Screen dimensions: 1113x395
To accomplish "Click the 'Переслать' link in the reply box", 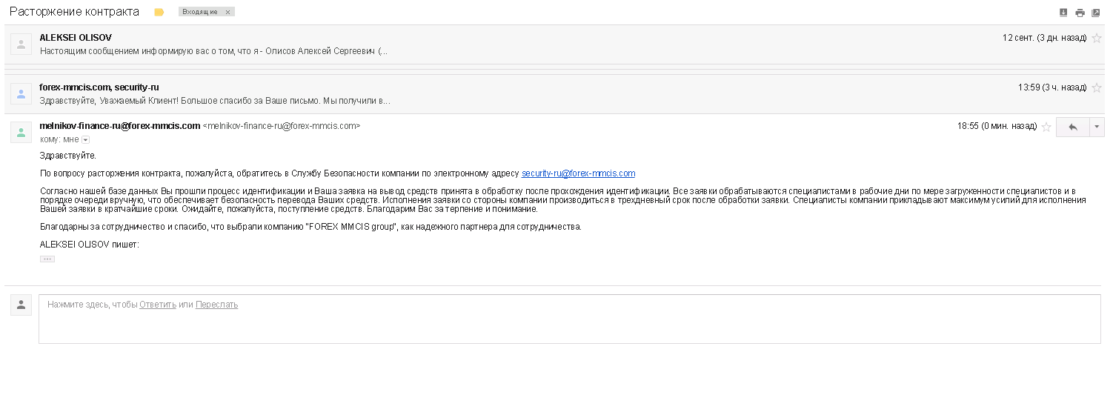I will click(x=216, y=305).
